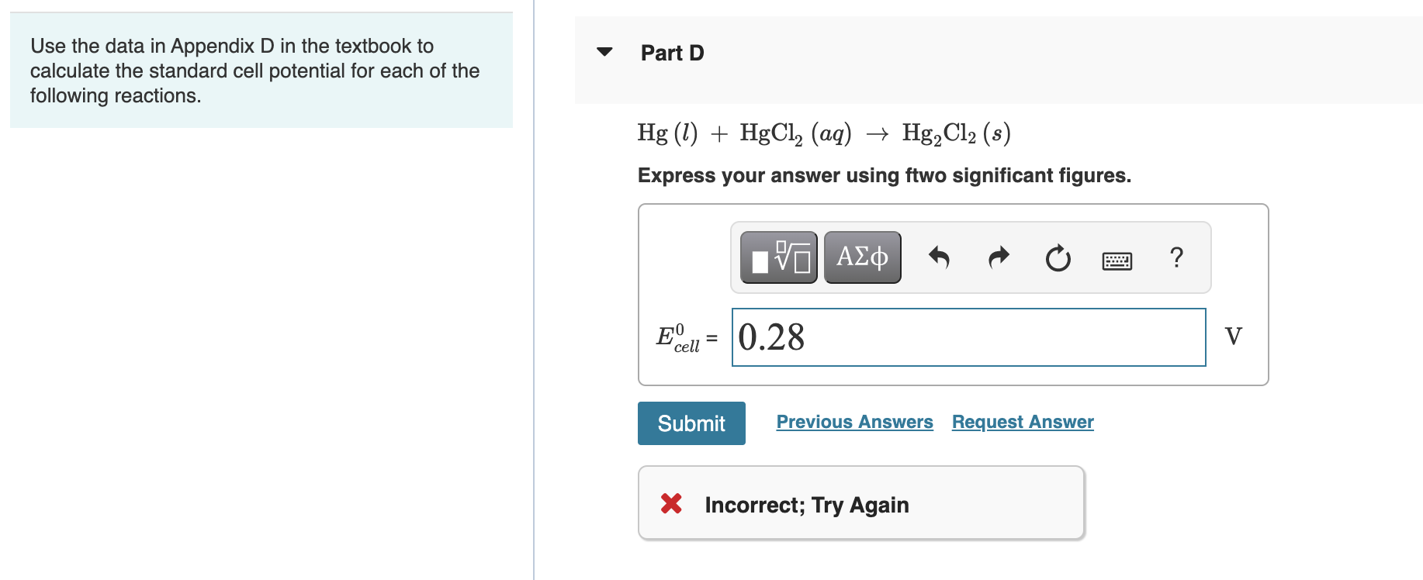The image size is (1423, 580).
Task: Select the Part D section header
Action: coord(672,53)
